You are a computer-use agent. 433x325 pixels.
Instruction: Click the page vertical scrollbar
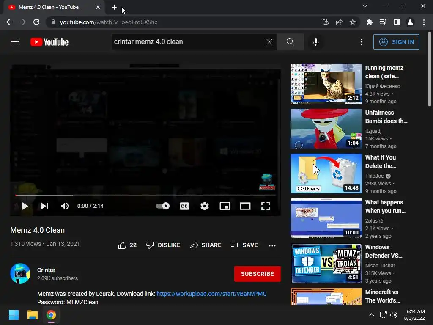[430, 69]
